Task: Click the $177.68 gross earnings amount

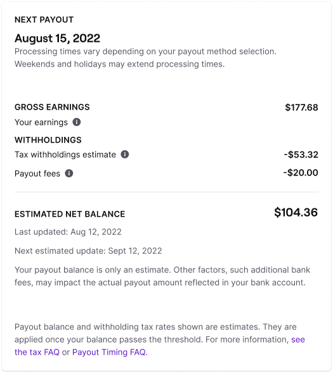Action: pos(301,108)
